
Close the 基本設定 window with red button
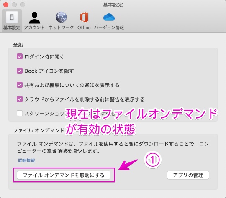click(6, 5)
